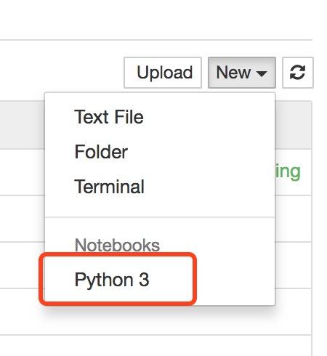Screen dimensions: 327x356
Task: Create a new Folder
Action: click(x=160, y=152)
